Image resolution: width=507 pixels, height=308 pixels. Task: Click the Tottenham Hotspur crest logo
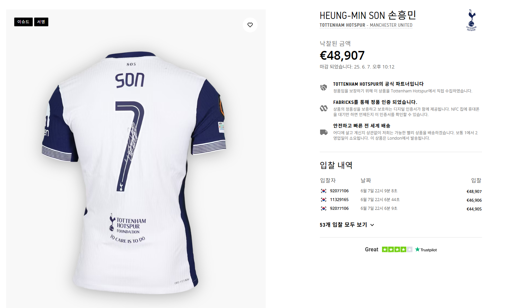coord(472,20)
